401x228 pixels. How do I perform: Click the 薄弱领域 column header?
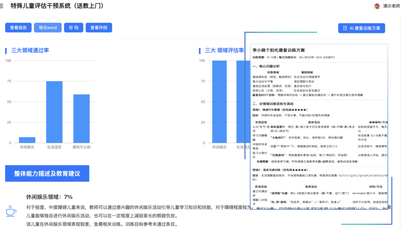point(307,72)
